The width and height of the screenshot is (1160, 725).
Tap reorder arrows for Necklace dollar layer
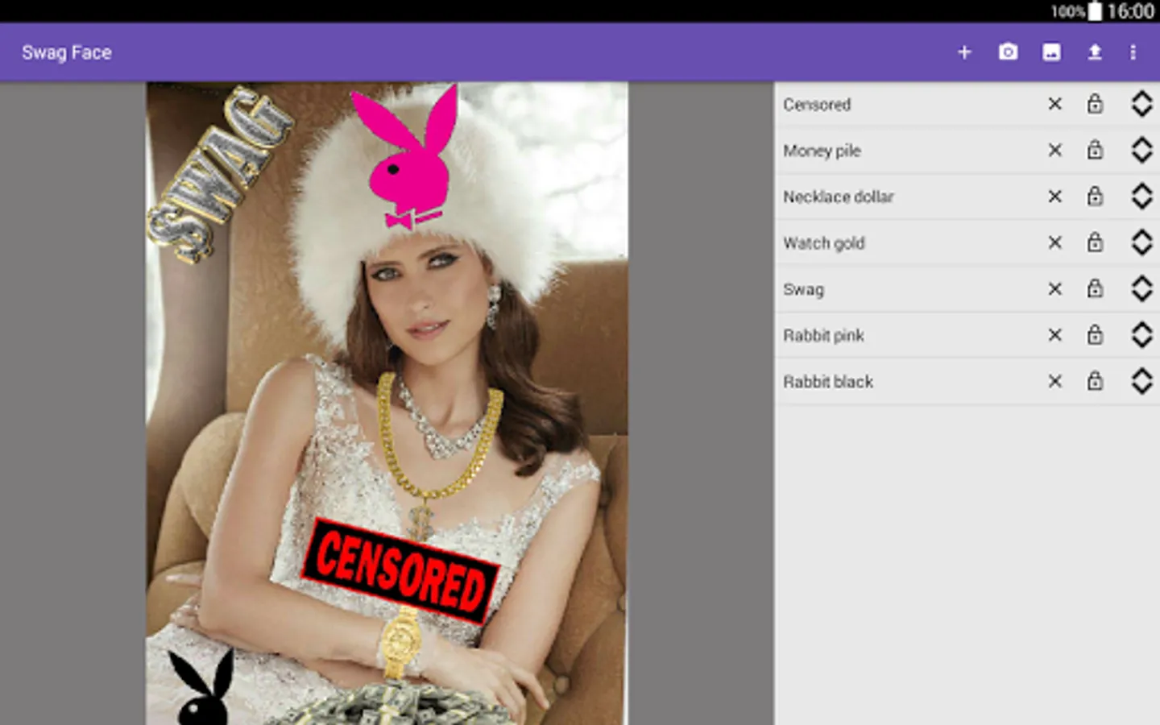point(1141,197)
